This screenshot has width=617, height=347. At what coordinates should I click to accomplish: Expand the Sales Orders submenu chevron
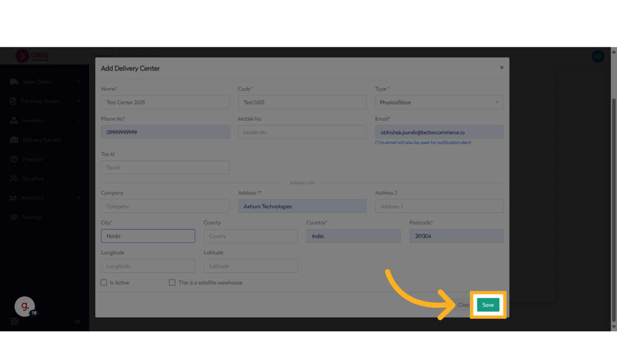coord(78,82)
